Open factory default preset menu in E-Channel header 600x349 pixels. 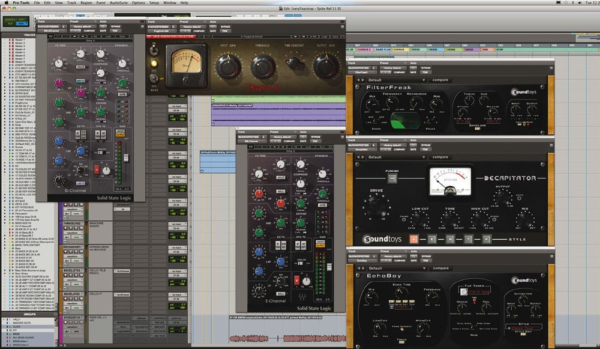pos(284,137)
